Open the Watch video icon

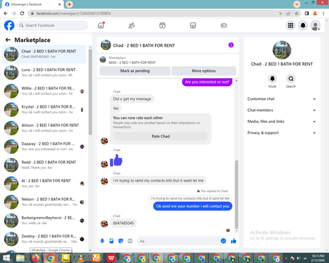click(163, 26)
